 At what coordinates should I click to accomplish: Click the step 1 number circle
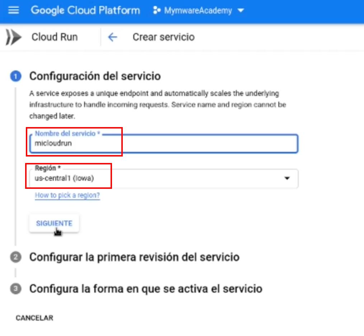point(15,76)
